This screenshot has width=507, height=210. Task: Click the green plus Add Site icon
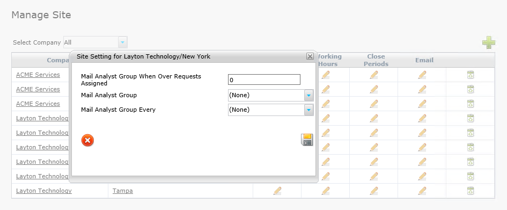(x=489, y=42)
